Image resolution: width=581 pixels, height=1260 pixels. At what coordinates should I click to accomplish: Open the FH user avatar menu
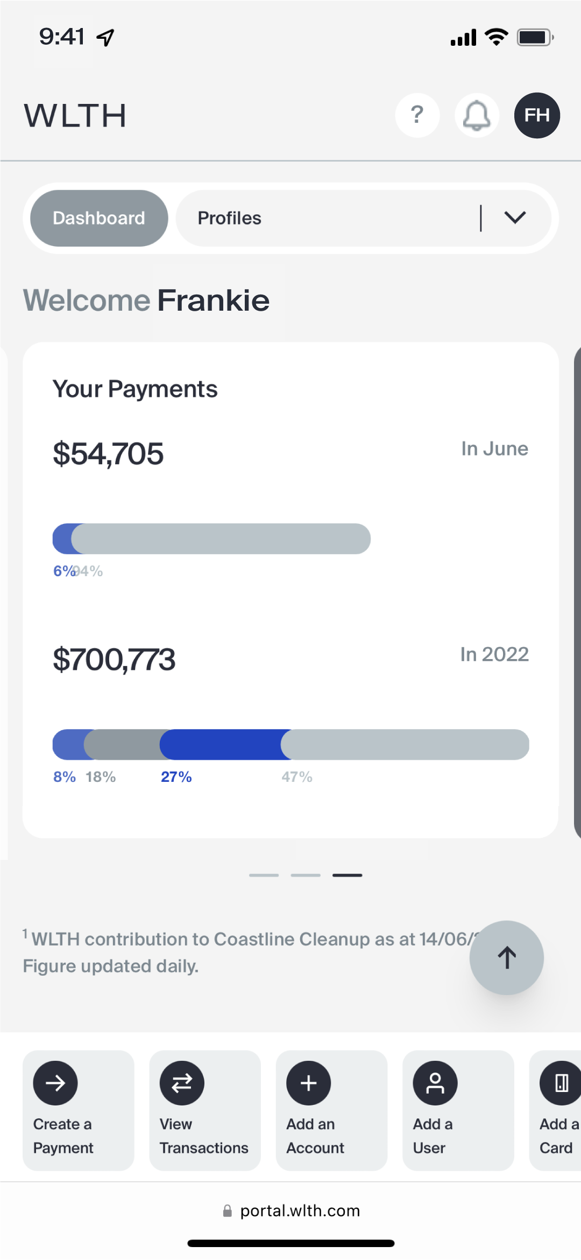pyautogui.click(x=537, y=115)
